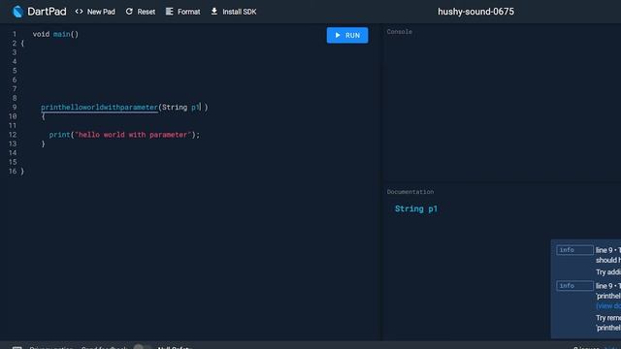Reset the pad

pos(141,12)
